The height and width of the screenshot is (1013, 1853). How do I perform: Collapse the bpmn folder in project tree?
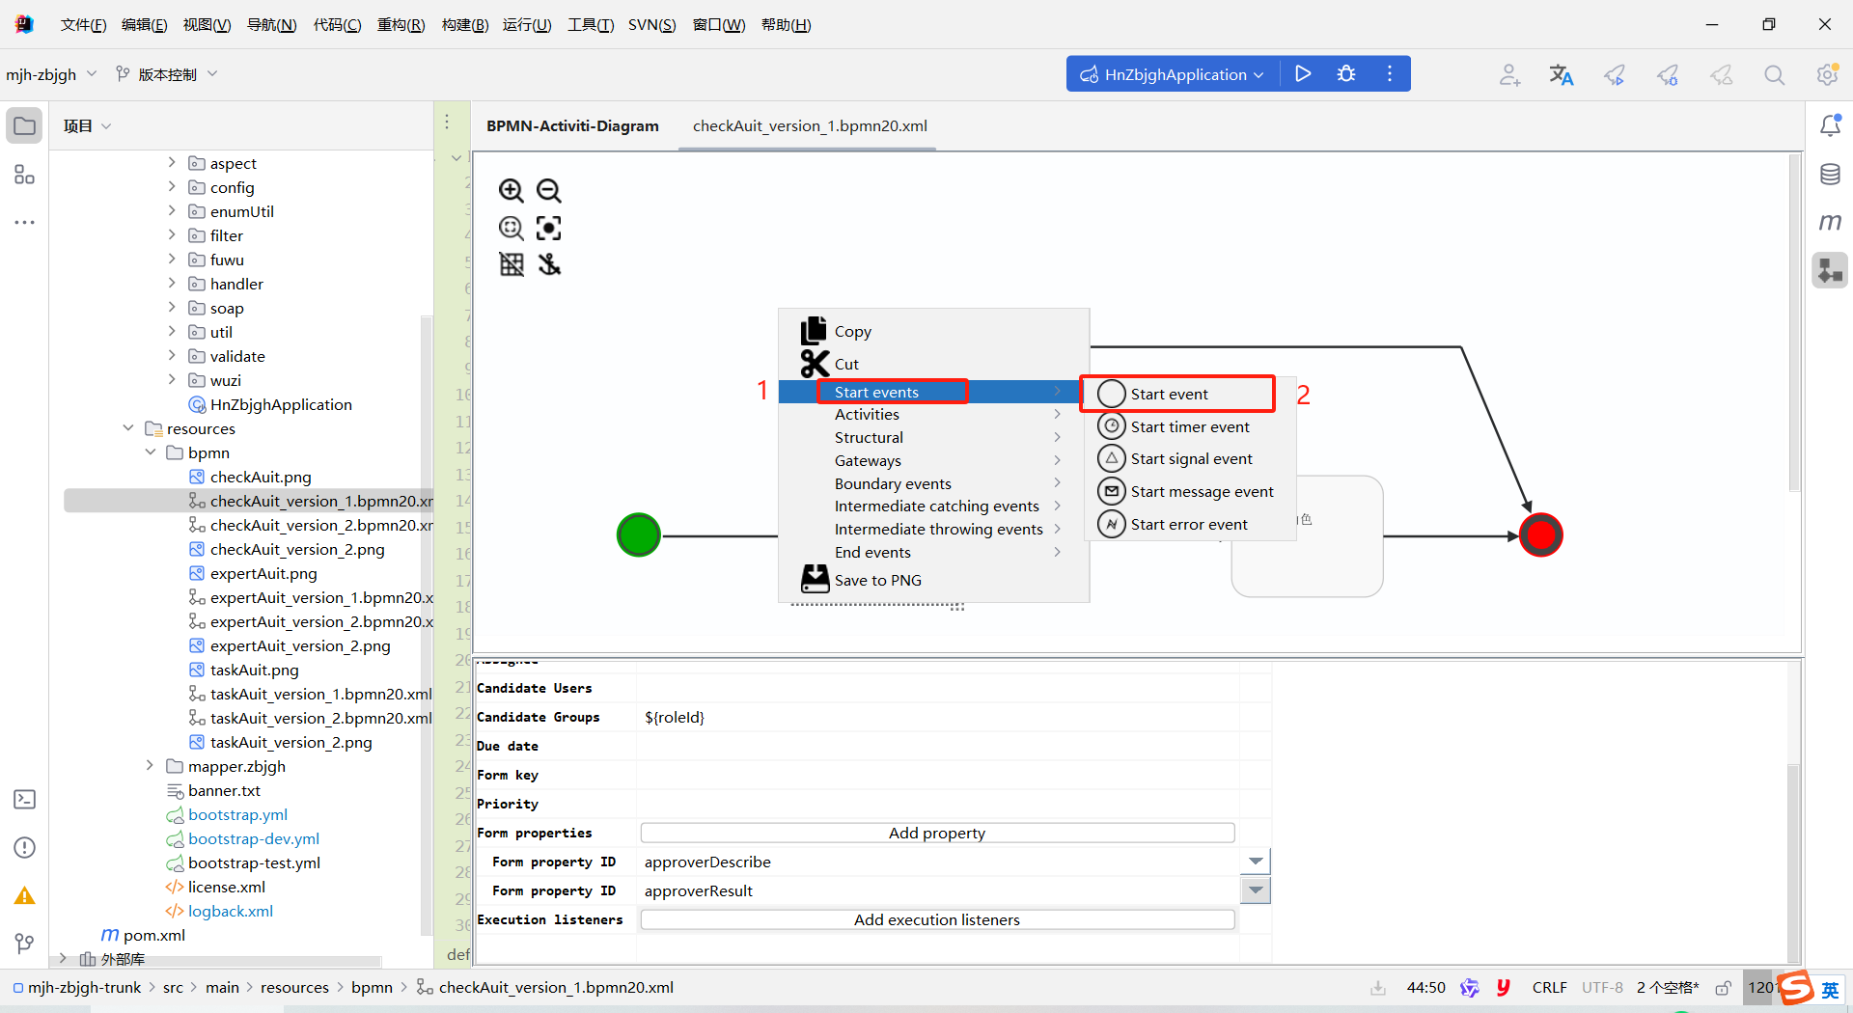[x=151, y=452]
